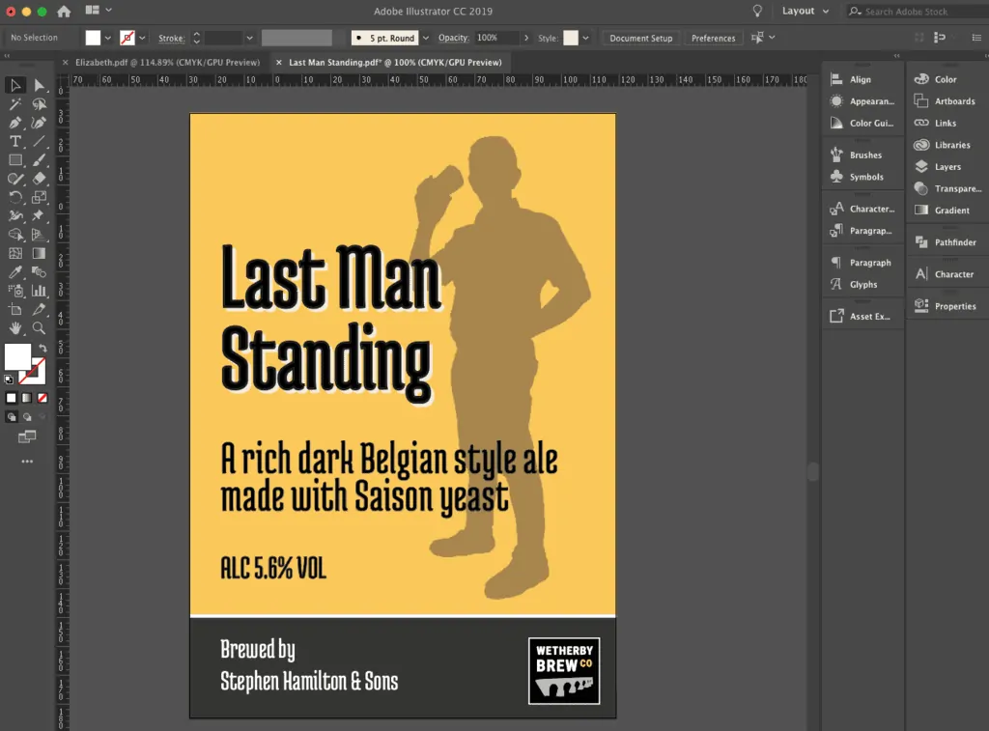Viewport: 989px width, 731px height.
Task: Open the Stroke panel link
Action: coord(171,38)
